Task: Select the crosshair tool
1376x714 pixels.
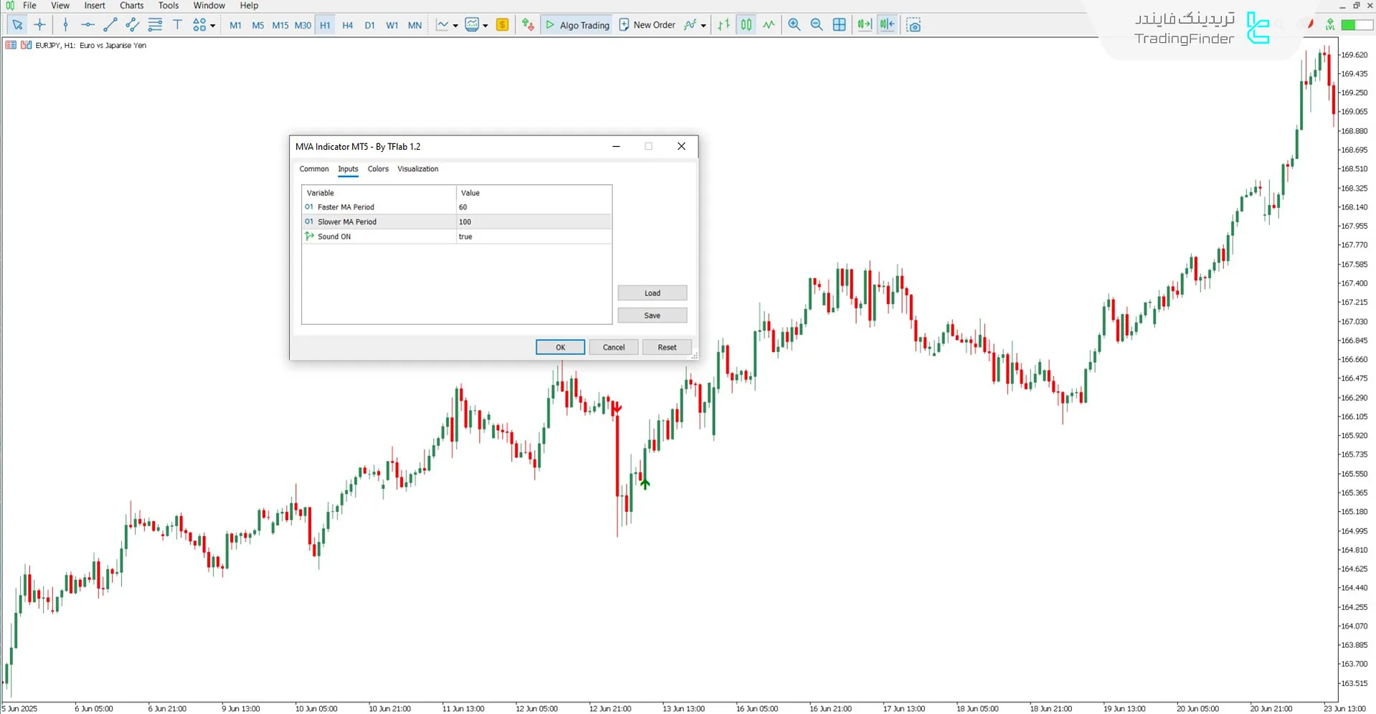Action: pyautogui.click(x=40, y=25)
